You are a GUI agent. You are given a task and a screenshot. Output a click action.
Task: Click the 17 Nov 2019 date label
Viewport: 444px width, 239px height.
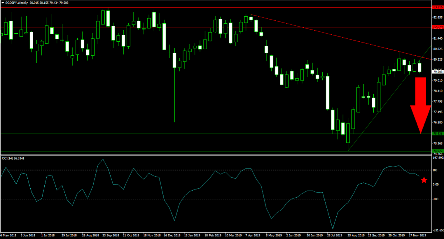click(418, 235)
